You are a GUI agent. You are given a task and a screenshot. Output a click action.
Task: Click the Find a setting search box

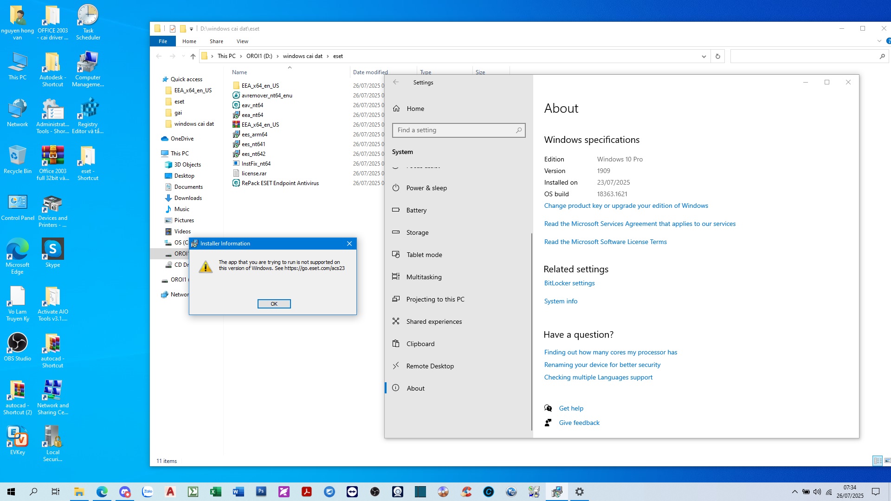coord(455,130)
